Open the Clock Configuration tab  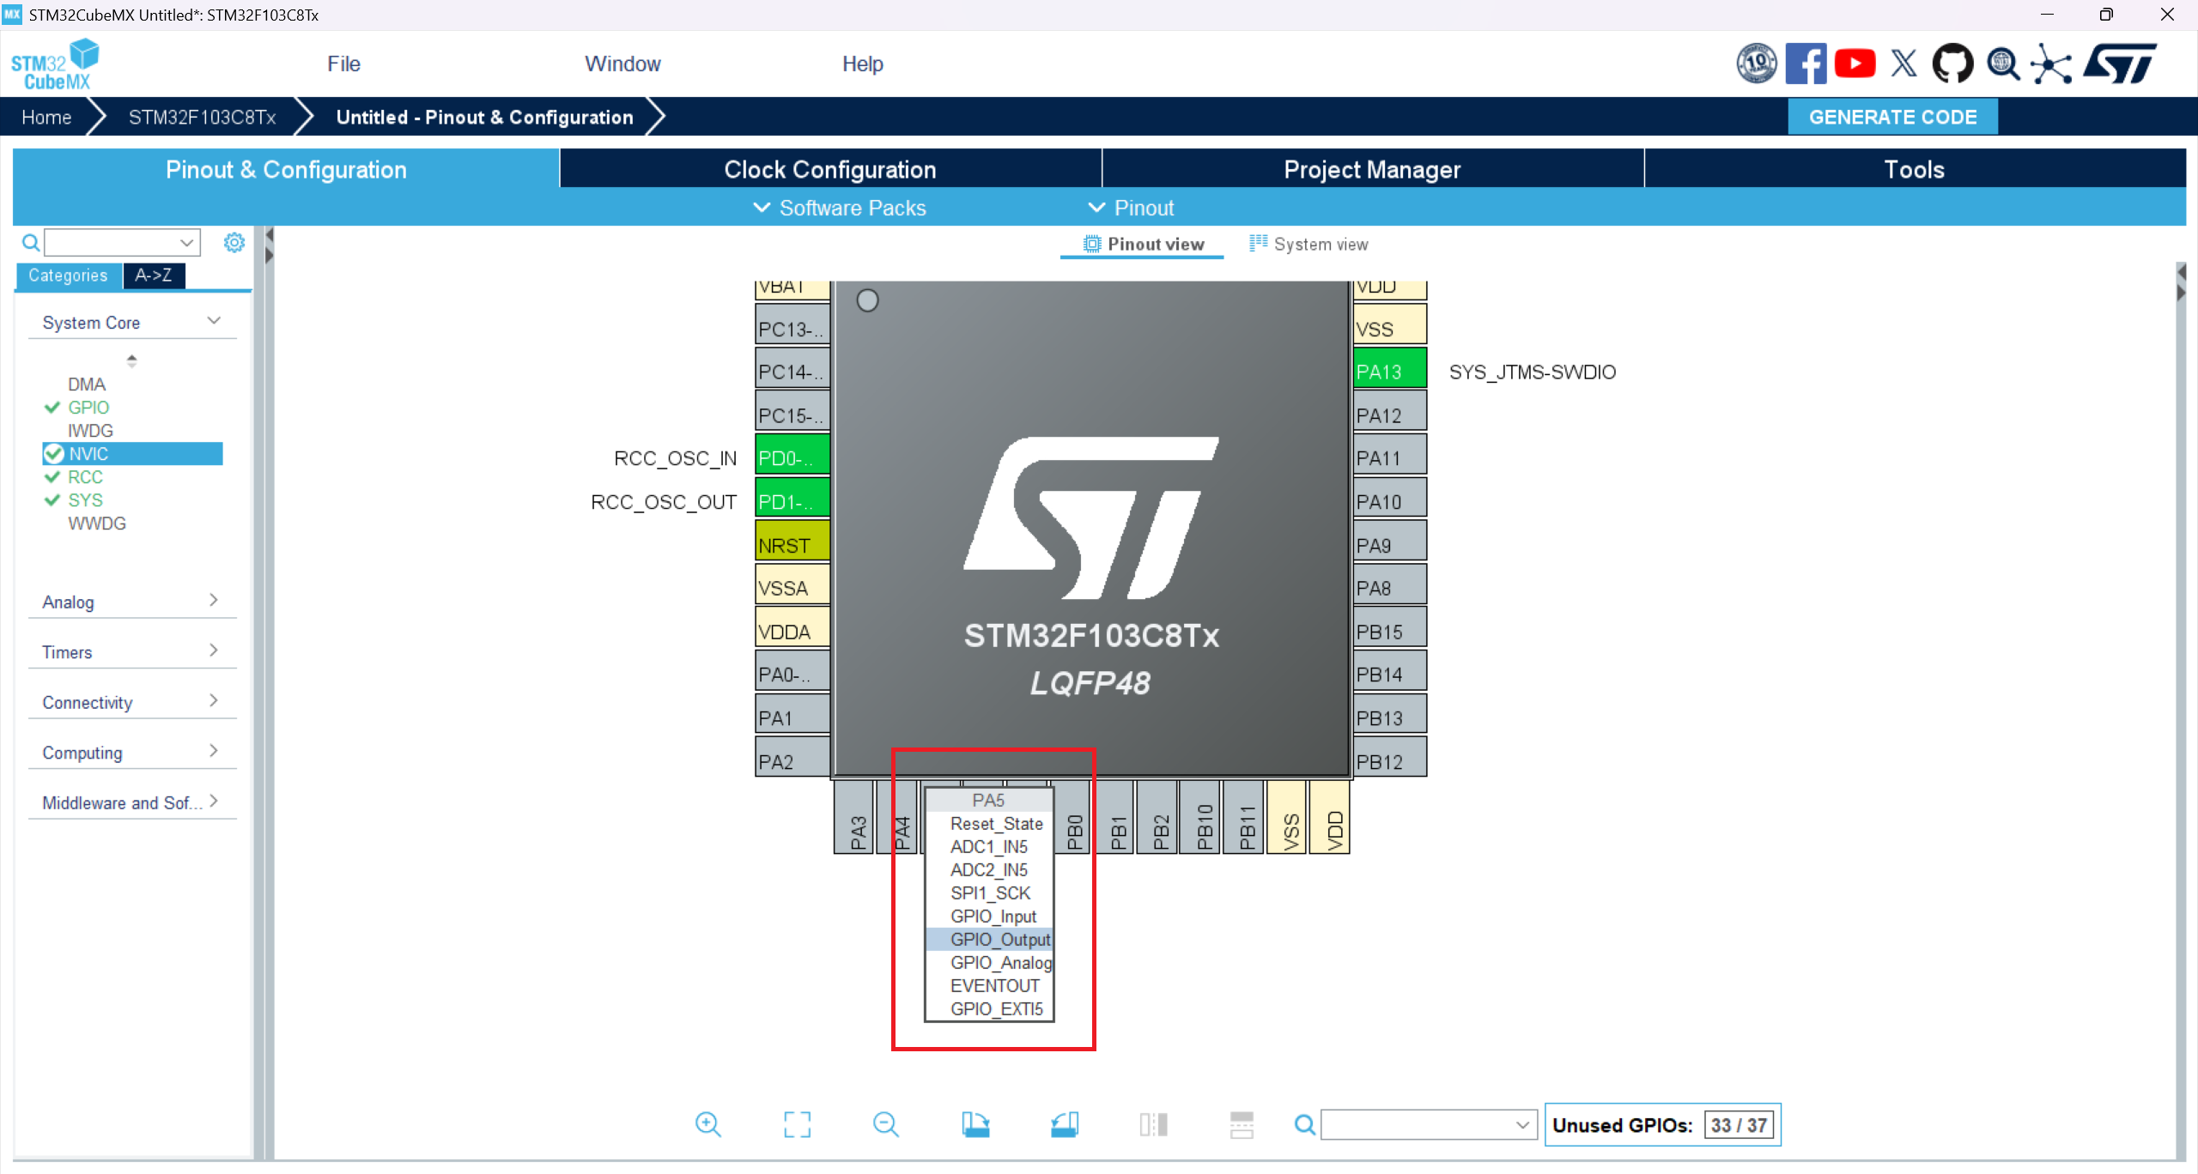829,170
